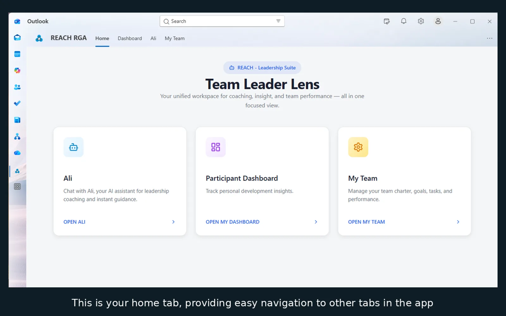This screenshot has width=506, height=316.
Task: Select the REACH RGA app sidebar icon
Action: point(17,171)
